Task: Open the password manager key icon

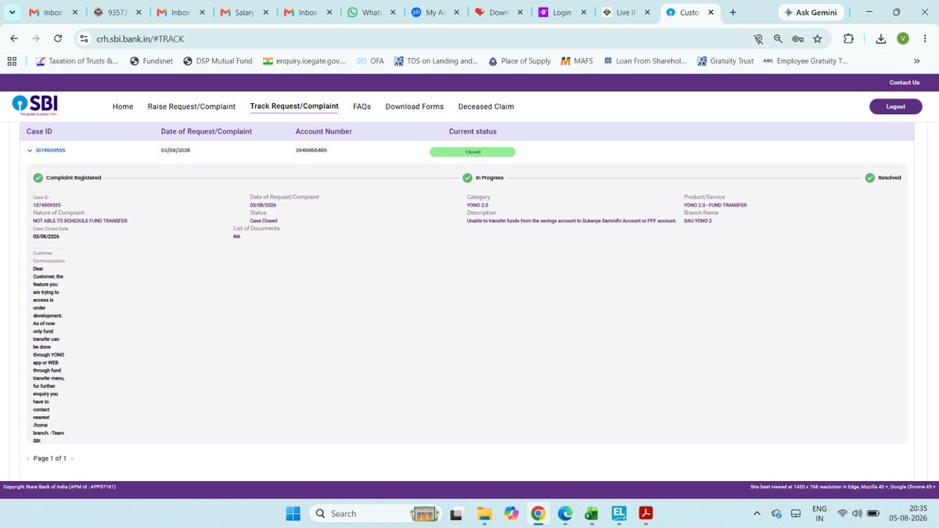Action: click(797, 38)
